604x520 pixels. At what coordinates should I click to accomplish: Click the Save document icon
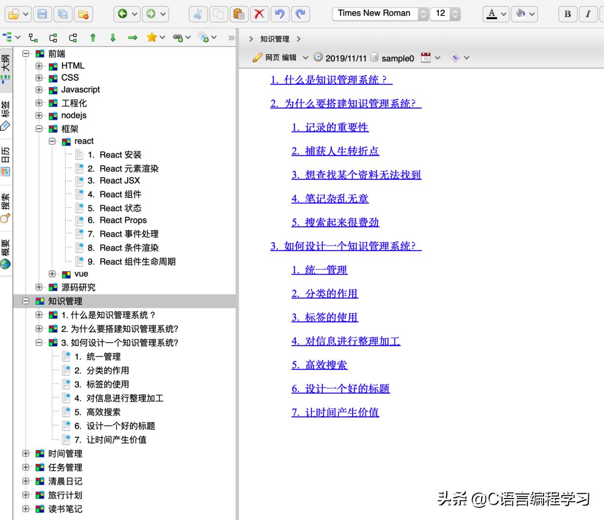point(42,14)
